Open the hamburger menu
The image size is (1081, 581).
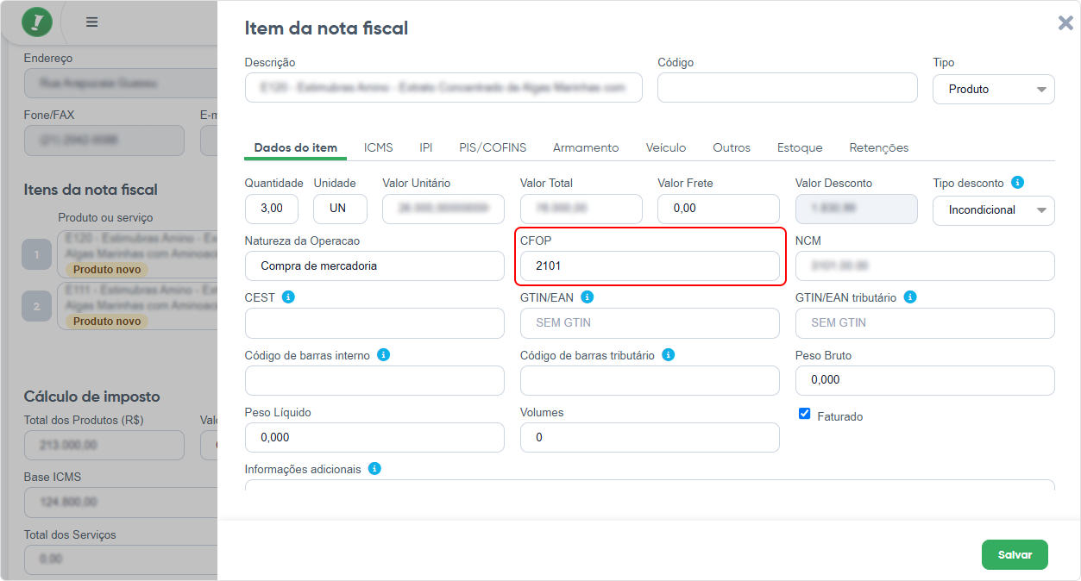[91, 22]
